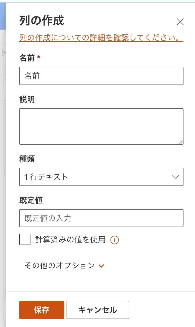Click inside the 説明 text area

101,126
